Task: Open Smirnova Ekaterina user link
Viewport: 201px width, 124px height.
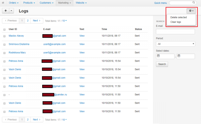Action: (19, 44)
